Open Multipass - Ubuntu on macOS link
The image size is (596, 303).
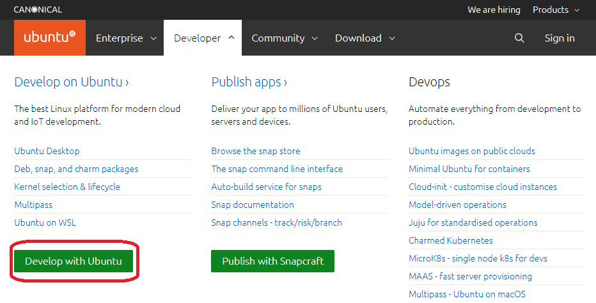pos(467,294)
